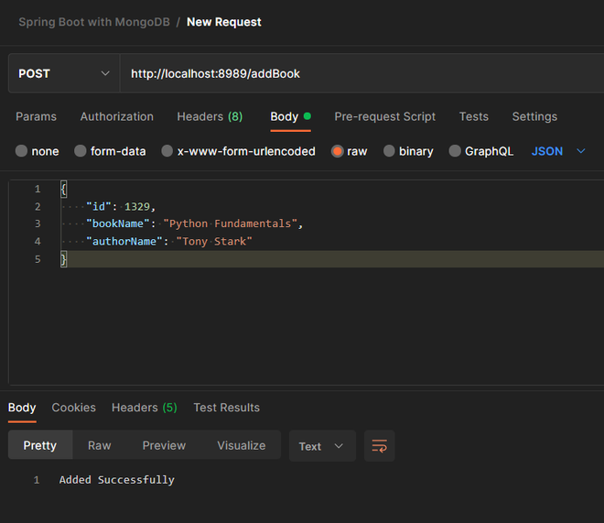Click the wrap lines icon in response
604x523 pixels.
(x=379, y=446)
